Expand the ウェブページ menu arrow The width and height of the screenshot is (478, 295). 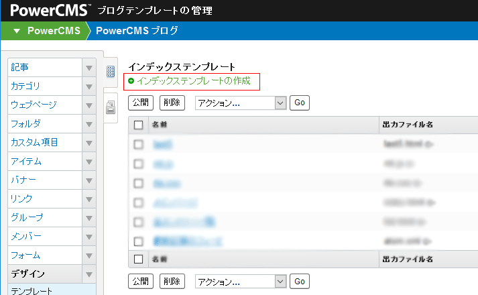pos(89,105)
